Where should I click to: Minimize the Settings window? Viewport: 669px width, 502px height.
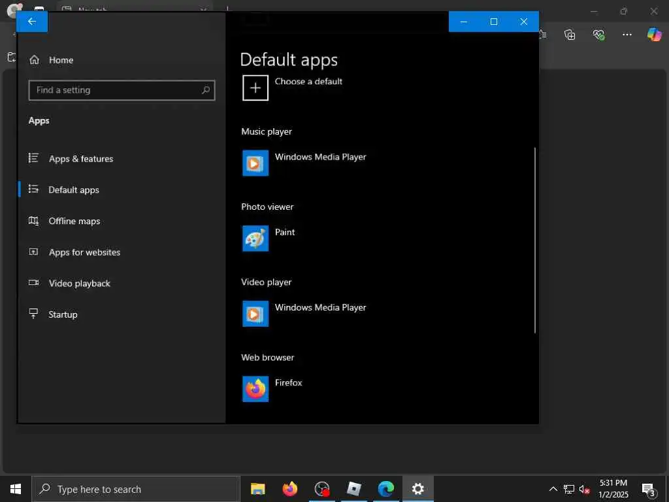coord(464,22)
